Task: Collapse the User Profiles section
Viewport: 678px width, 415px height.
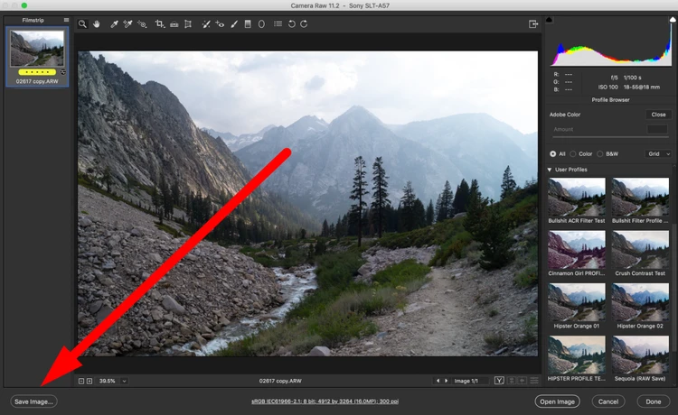Action: pyautogui.click(x=550, y=170)
